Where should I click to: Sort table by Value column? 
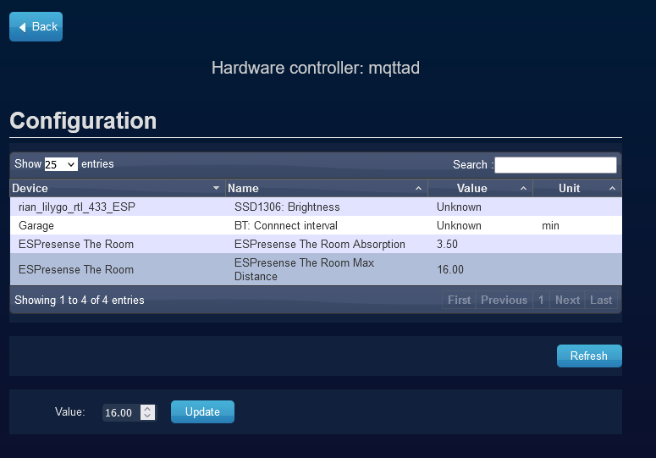click(480, 188)
